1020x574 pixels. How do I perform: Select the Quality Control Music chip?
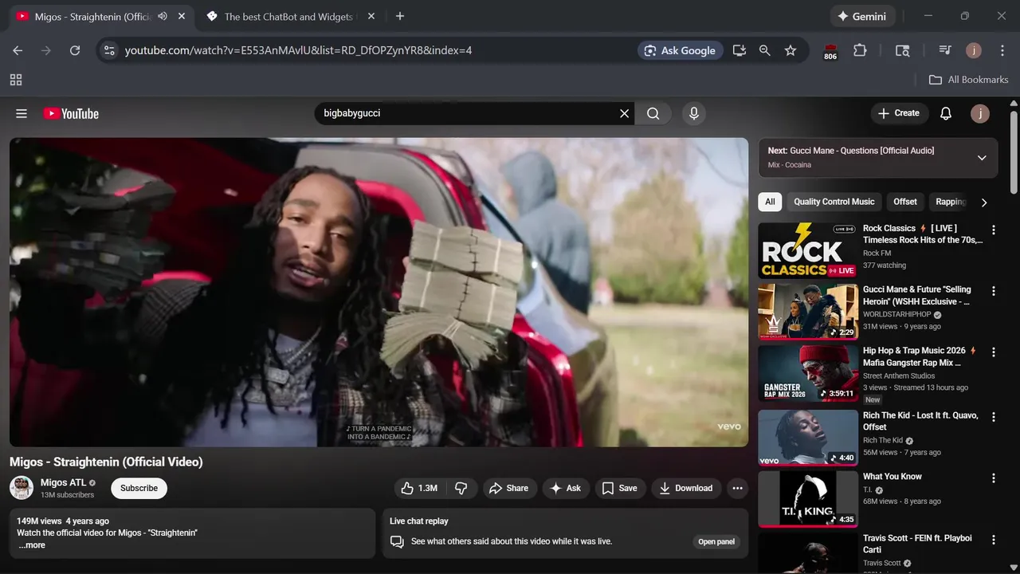coord(834,202)
